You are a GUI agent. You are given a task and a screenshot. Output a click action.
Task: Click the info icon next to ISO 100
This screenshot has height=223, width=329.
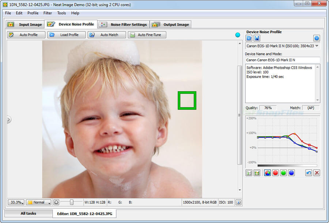pyautogui.click(x=238, y=202)
